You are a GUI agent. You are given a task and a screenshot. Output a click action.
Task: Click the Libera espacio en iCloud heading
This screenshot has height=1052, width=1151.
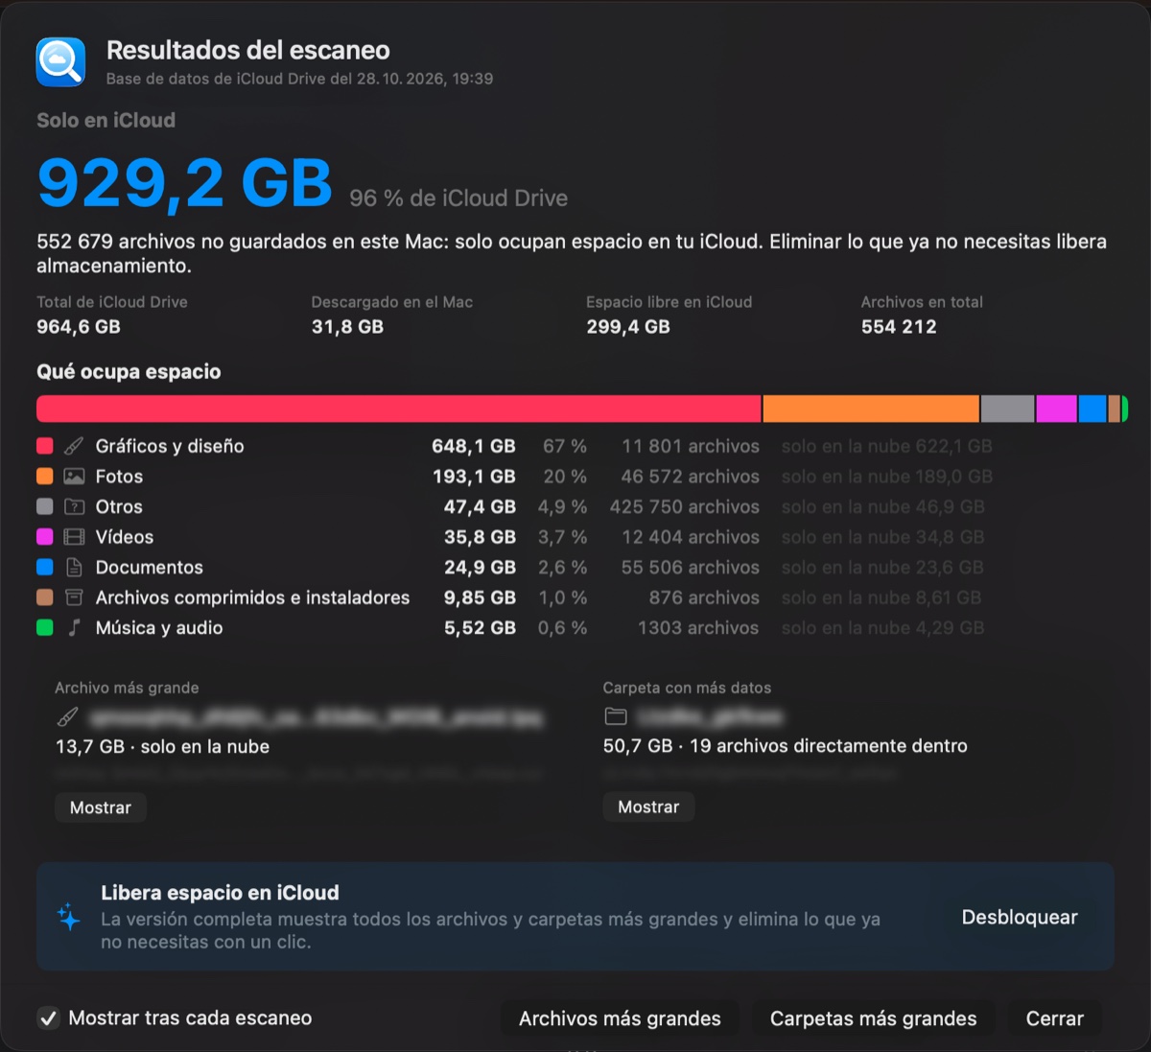[x=221, y=893]
